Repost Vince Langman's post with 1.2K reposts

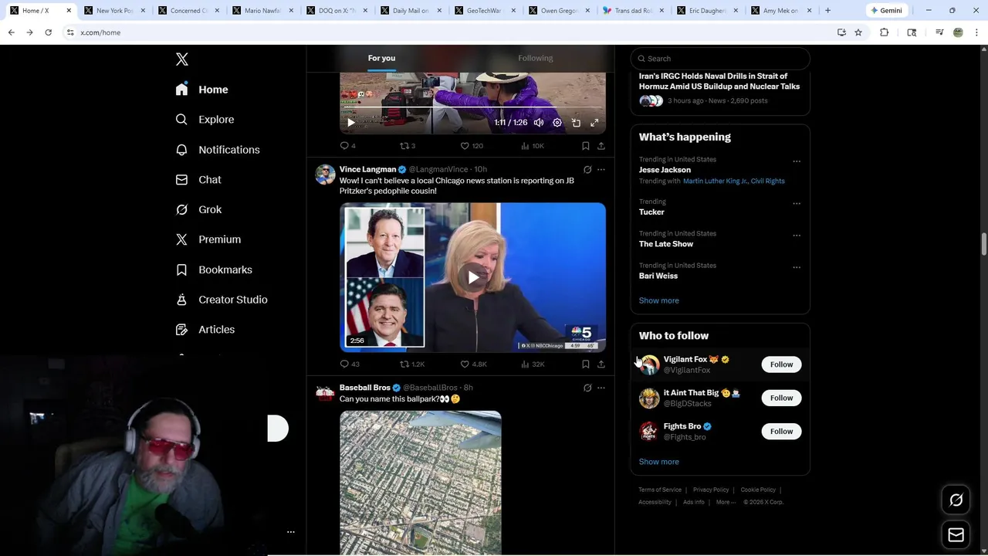click(x=412, y=364)
